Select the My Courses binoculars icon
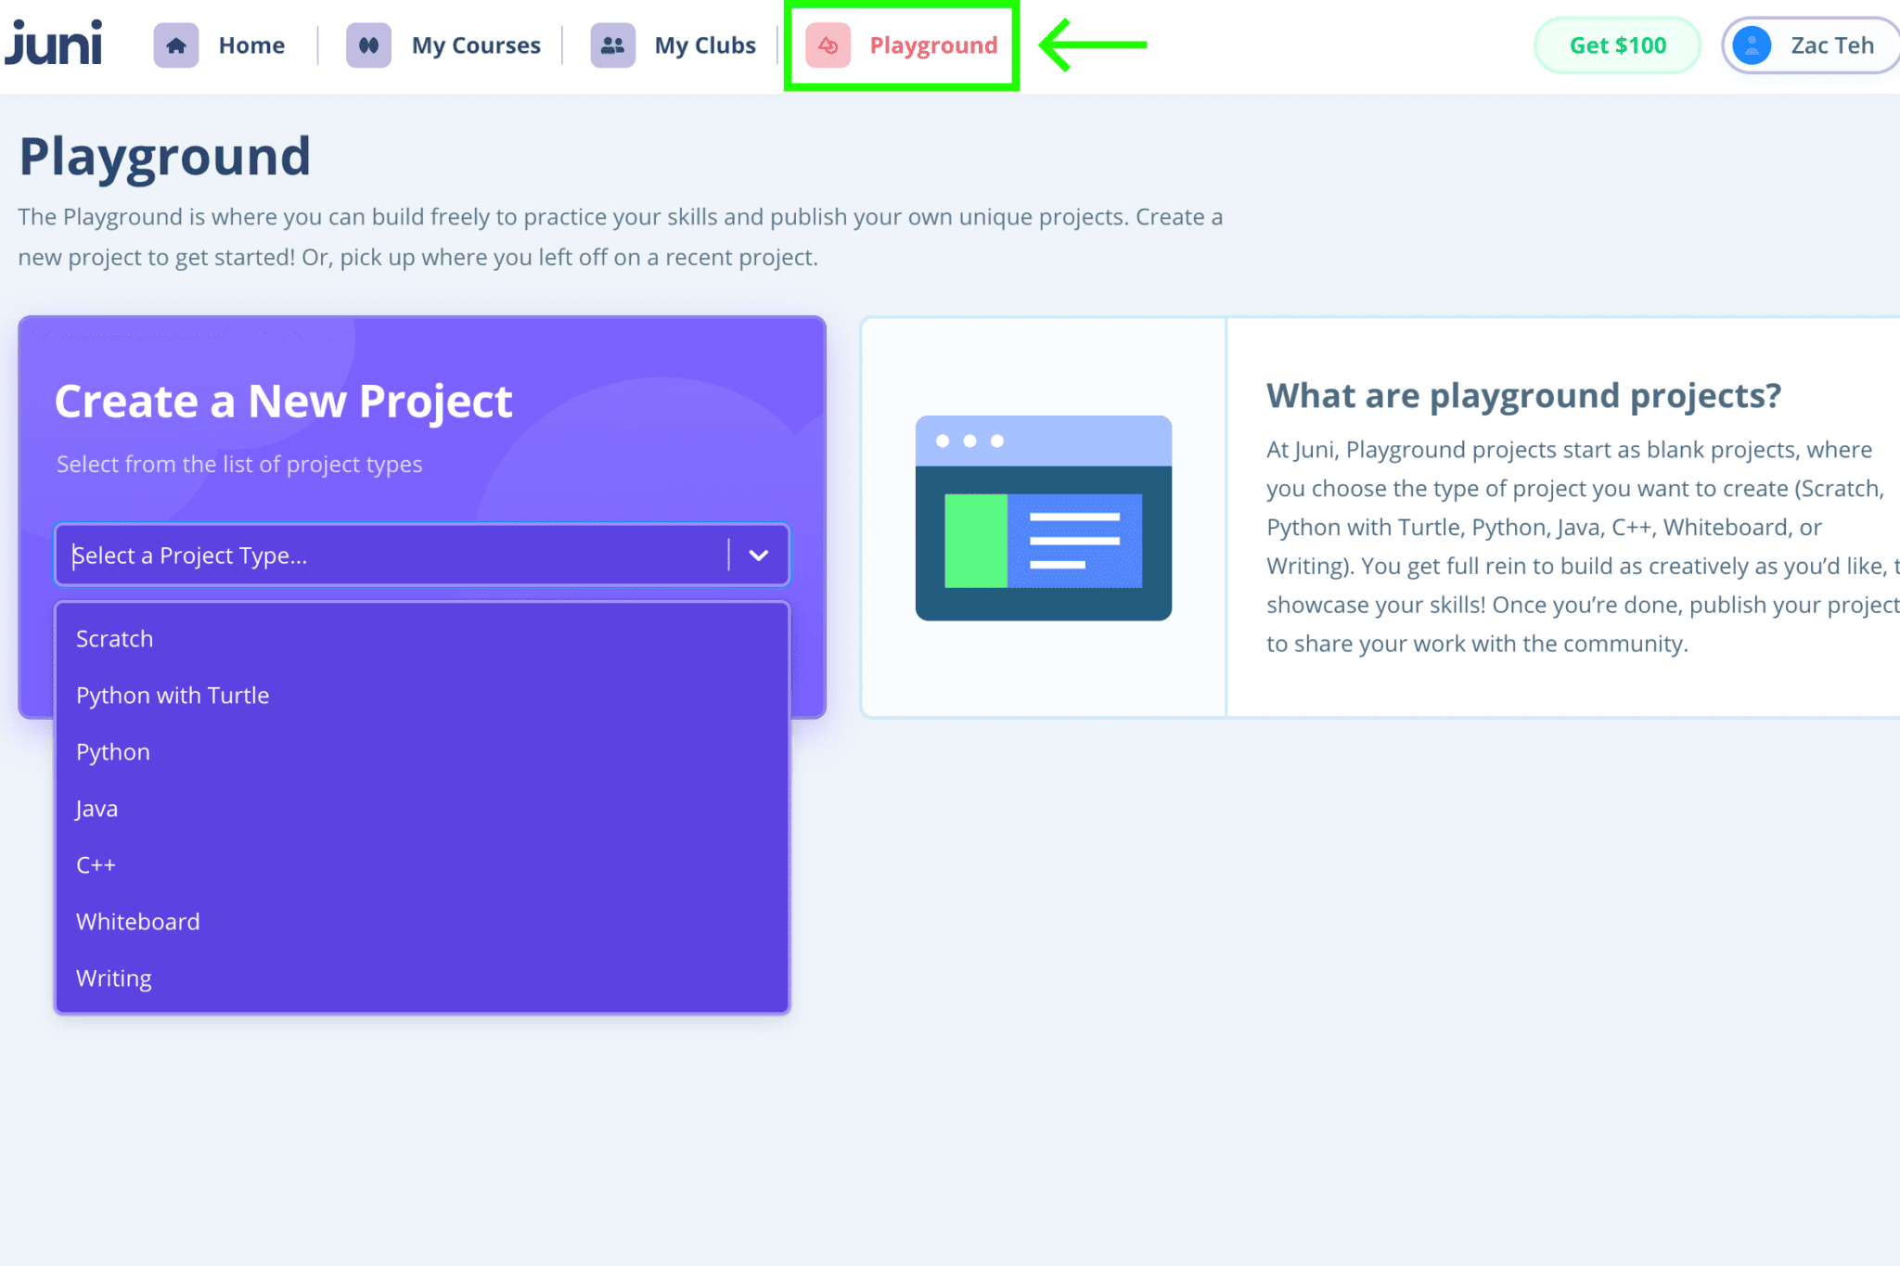The height and width of the screenshot is (1266, 1900). click(x=369, y=45)
